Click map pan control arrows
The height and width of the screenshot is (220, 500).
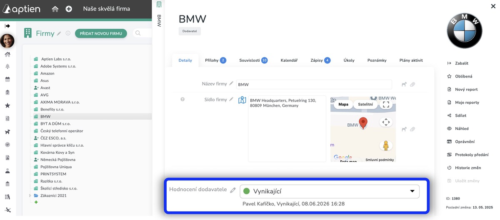[386, 122]
